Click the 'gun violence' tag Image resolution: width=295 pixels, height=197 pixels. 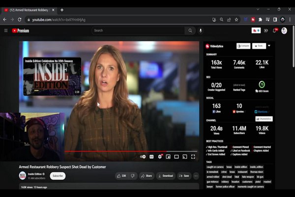pyautogui.click(x=212, y=182)
